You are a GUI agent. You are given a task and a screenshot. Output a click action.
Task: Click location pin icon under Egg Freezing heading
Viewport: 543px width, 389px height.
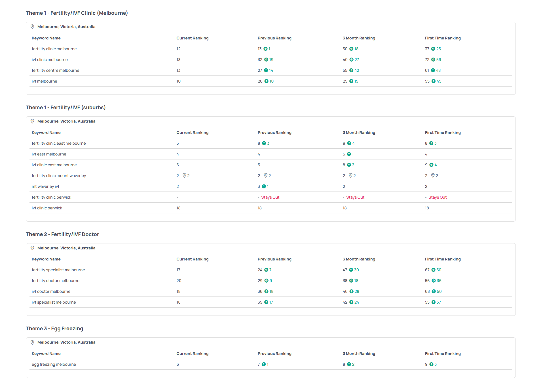coord(32,342)
